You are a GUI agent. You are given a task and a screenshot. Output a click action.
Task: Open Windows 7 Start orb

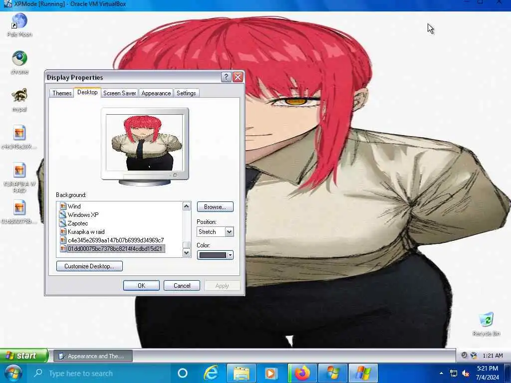coord(12,373)
